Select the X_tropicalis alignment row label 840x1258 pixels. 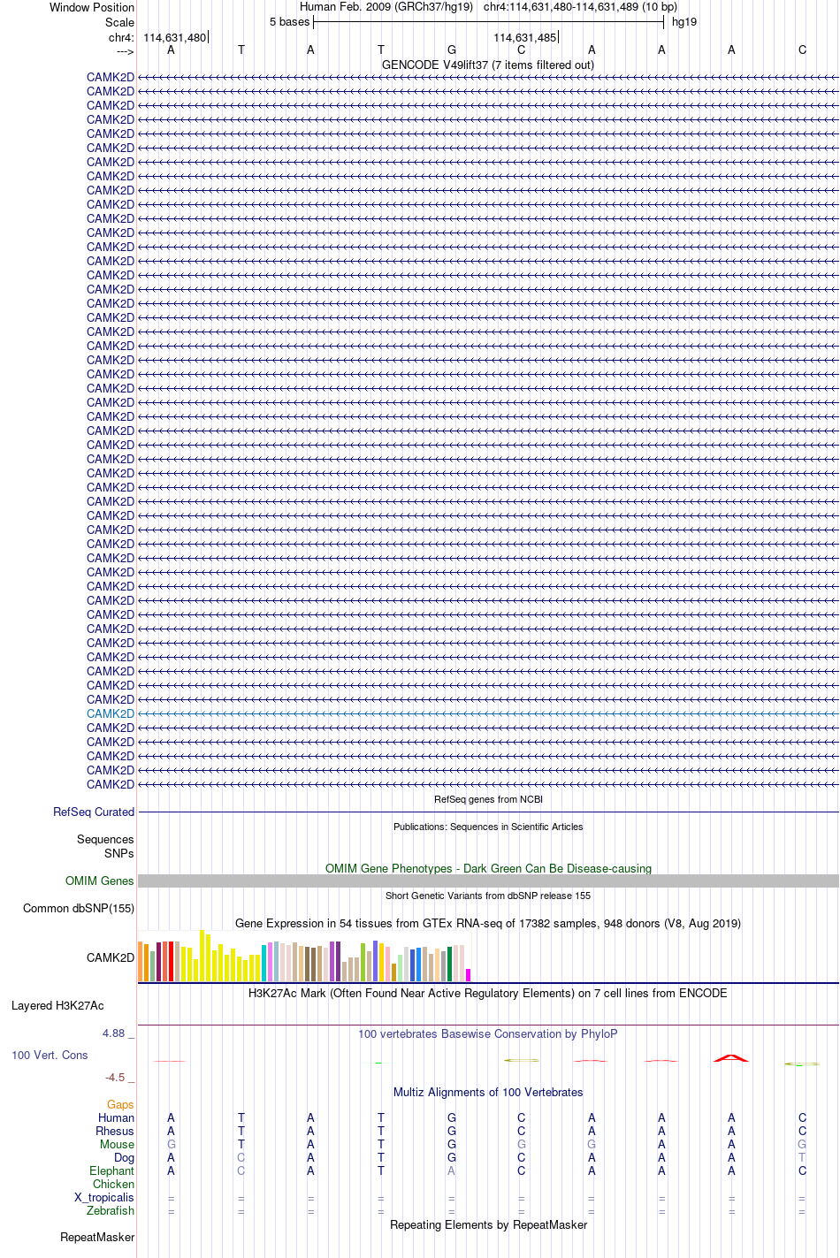(104, 1197)
